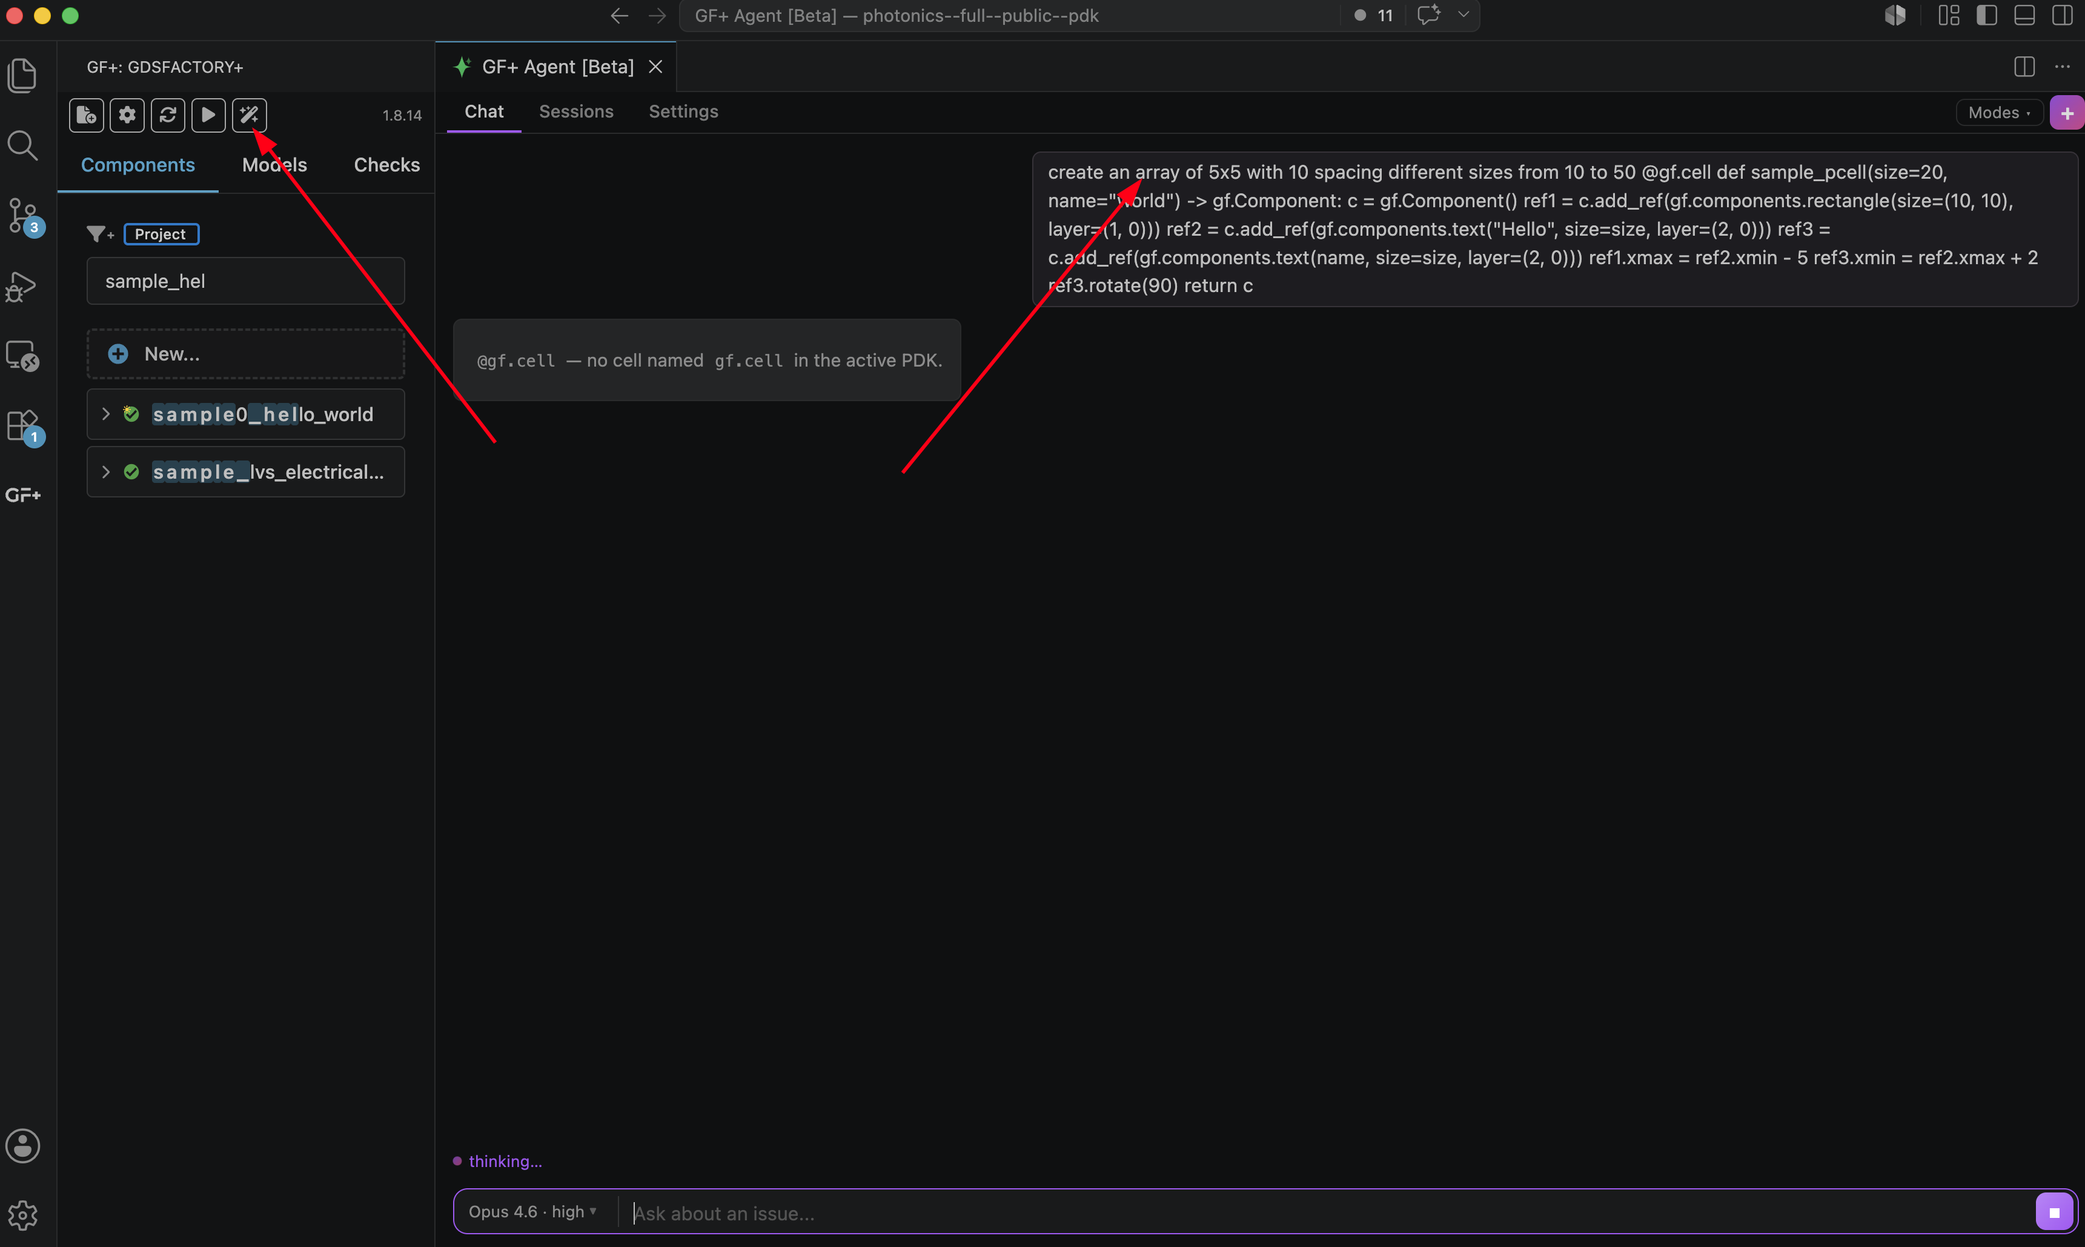Go back with the left arrow
The image size is (2085, 1247).
[x=619, y=16]
